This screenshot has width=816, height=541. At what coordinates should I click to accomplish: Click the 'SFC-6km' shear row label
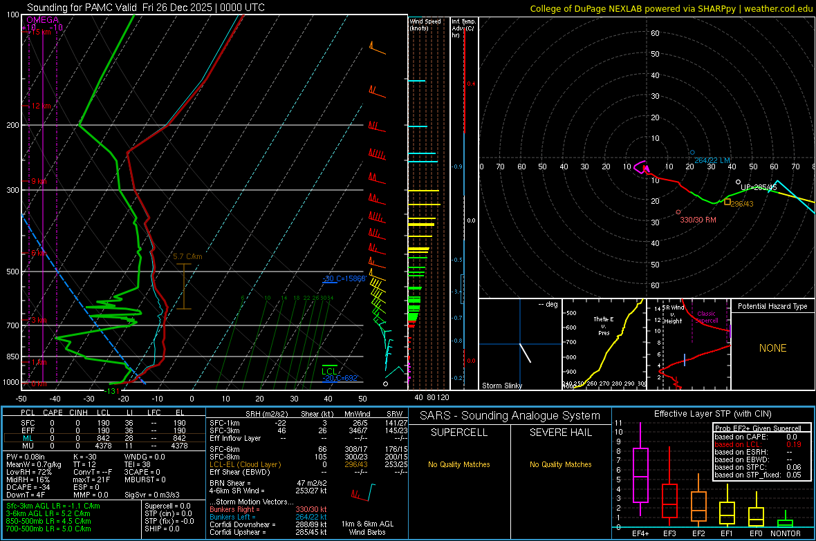click(x=224, y=449)
